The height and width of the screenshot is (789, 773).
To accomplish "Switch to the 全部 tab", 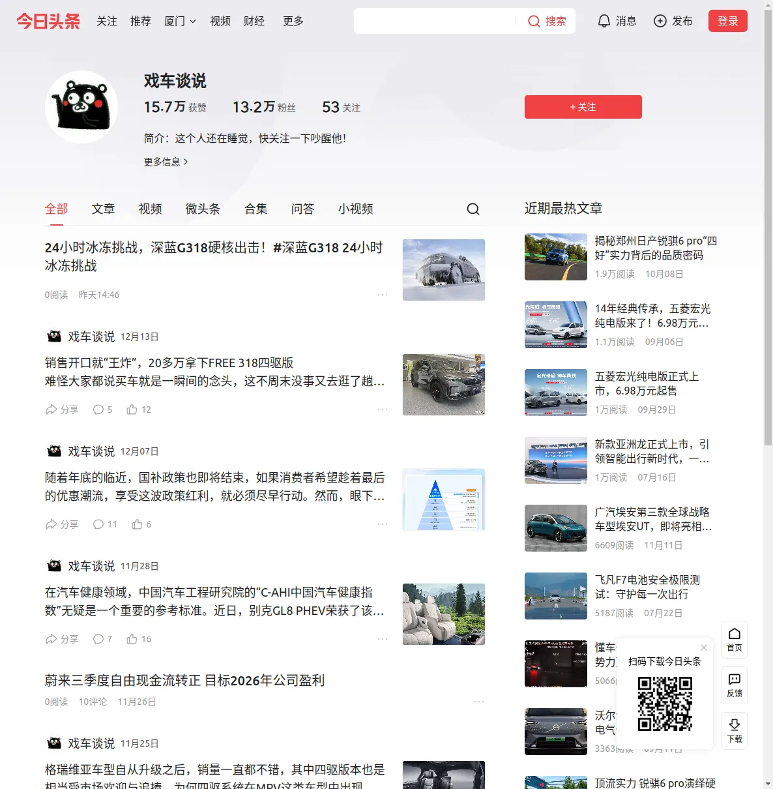I will point(57,209).
